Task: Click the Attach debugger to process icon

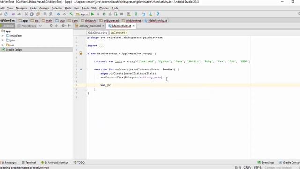Action: tap(116, 14)
